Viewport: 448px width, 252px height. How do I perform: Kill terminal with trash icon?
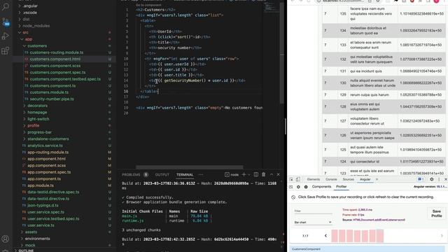coord(263,174)
